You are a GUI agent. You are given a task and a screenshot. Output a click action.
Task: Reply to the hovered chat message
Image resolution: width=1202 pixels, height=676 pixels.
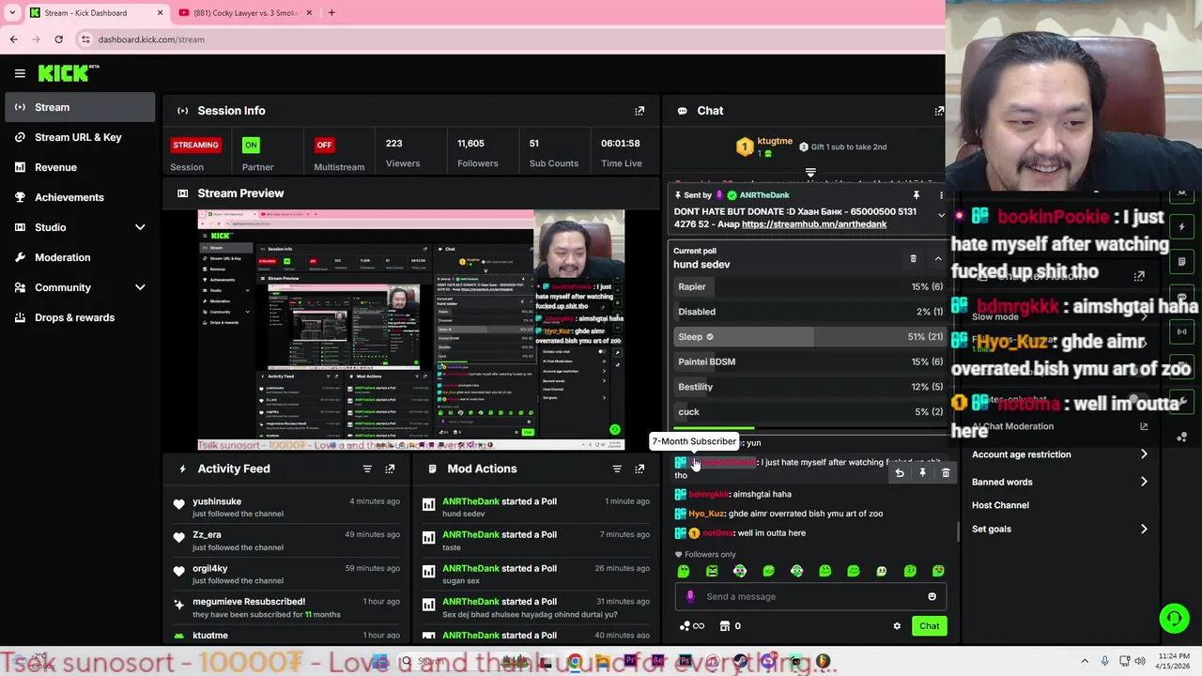coord(900,473)
